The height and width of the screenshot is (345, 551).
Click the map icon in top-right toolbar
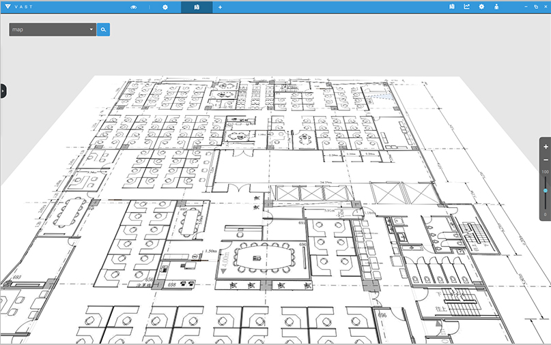click(x=452, y=7)
